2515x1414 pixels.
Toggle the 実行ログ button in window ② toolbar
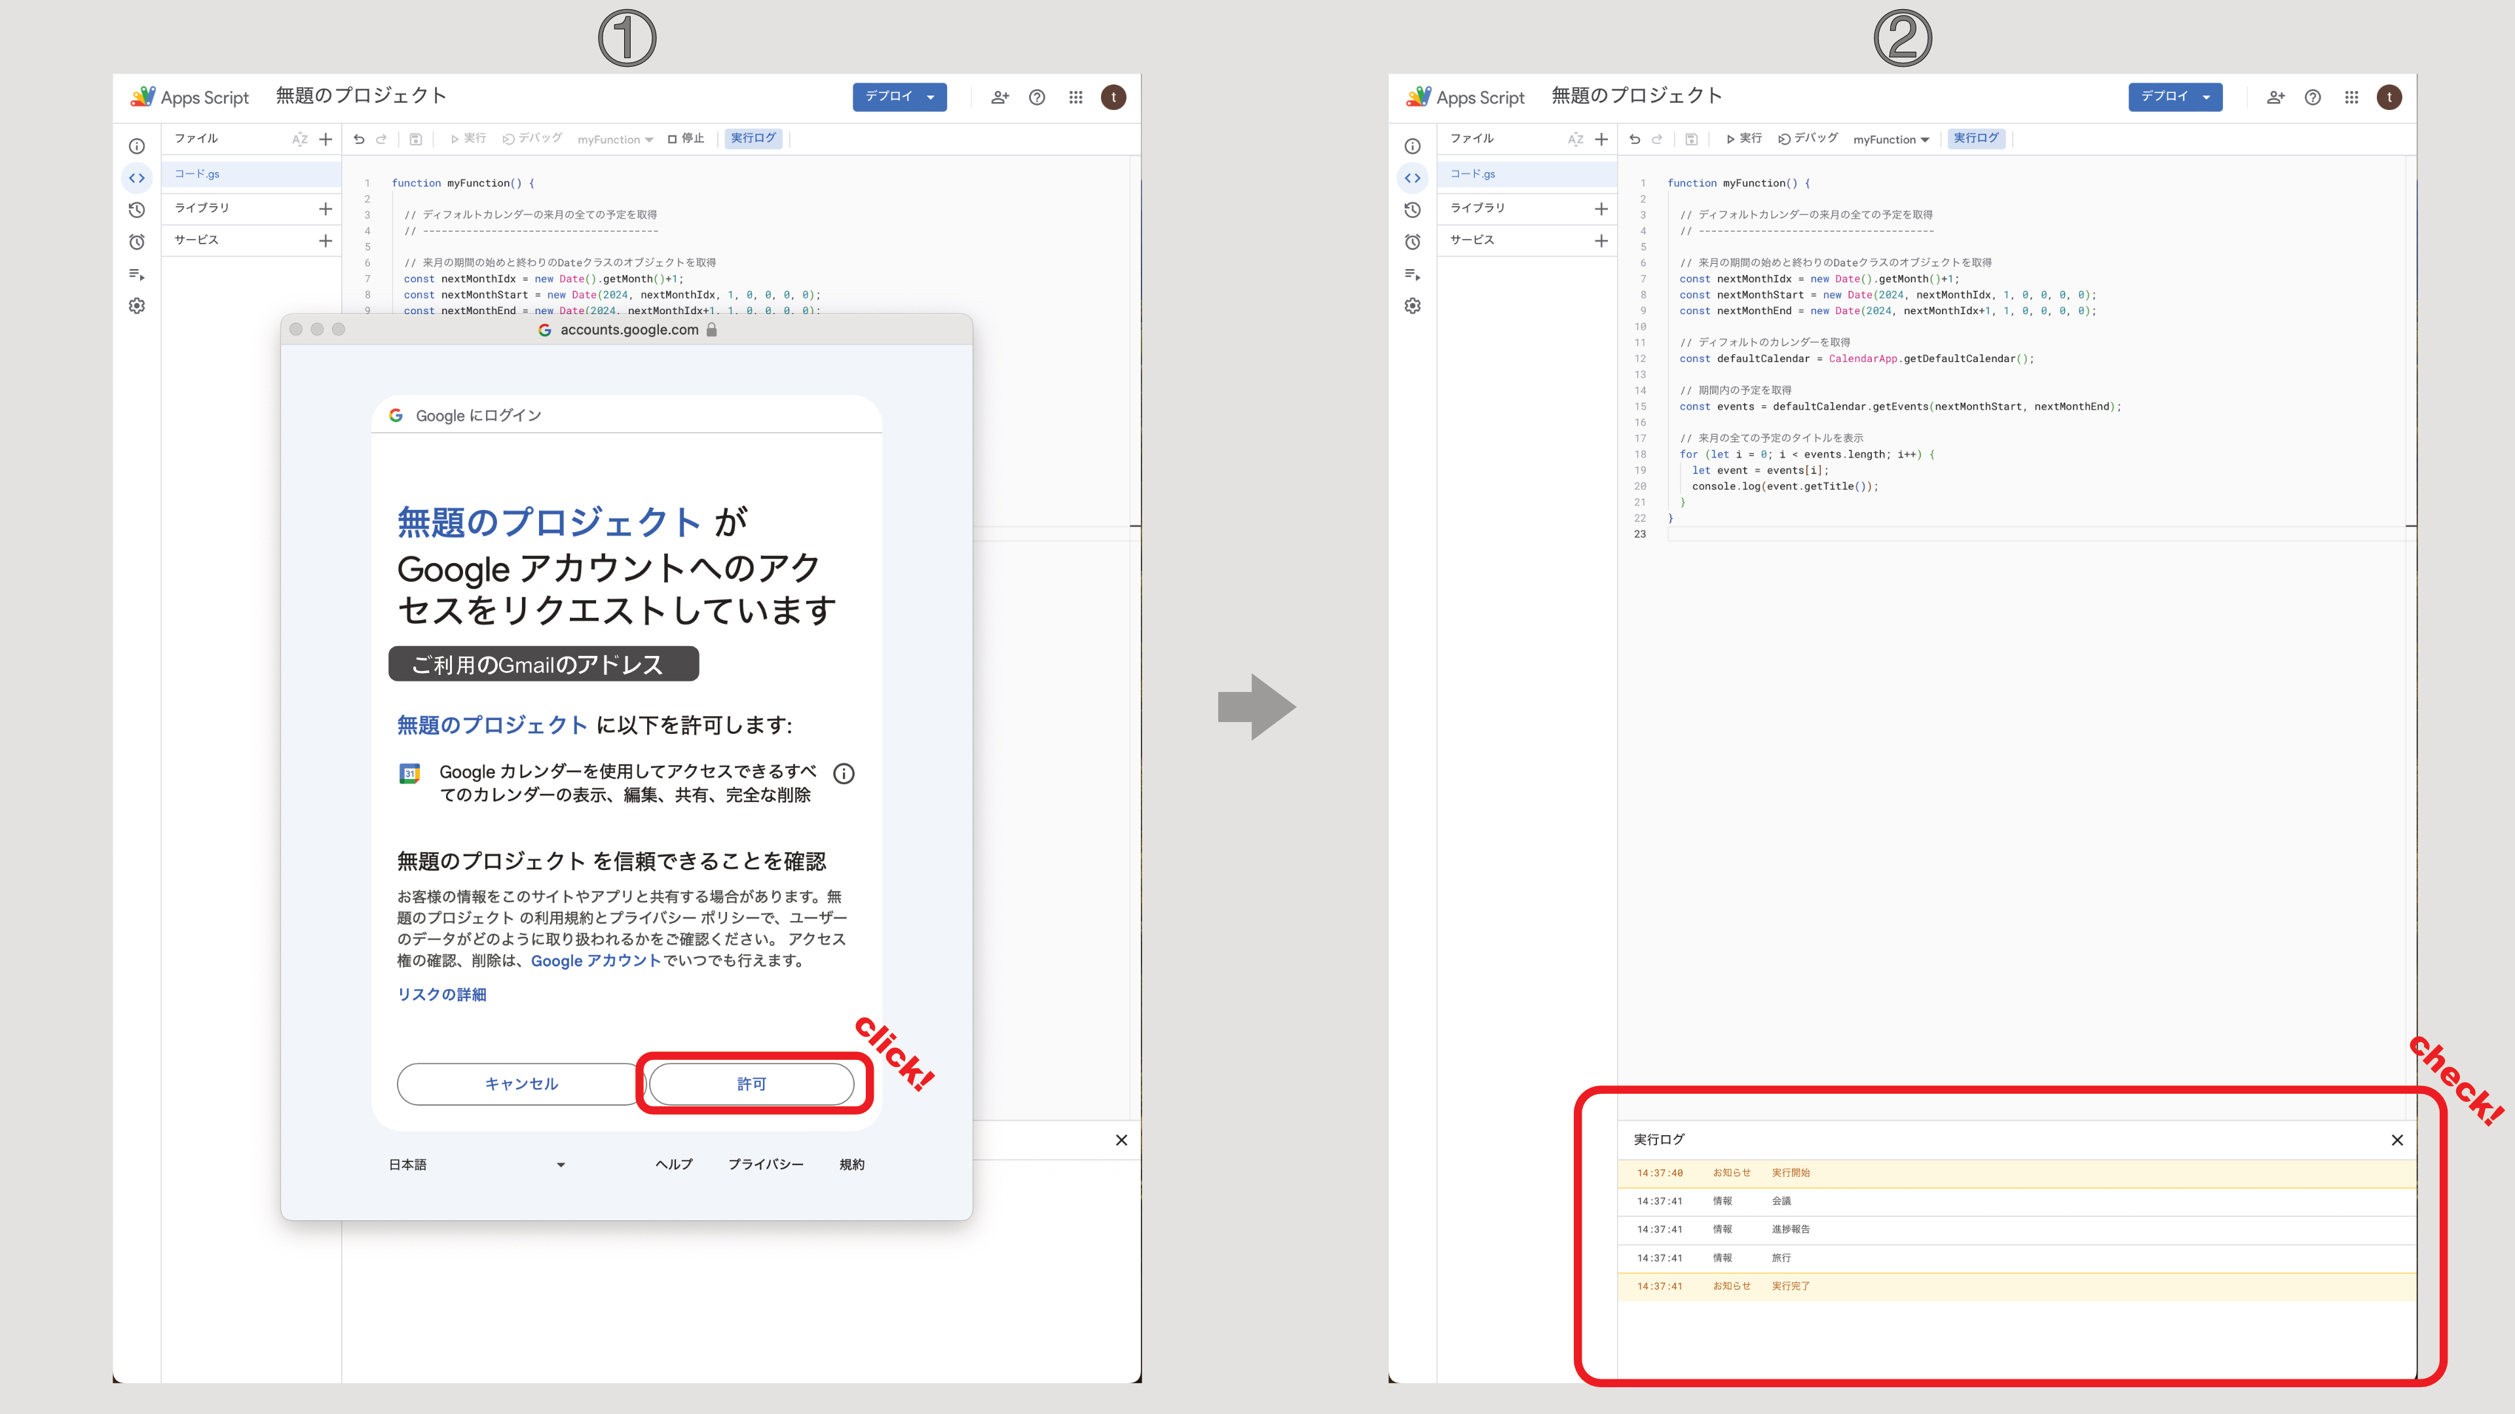click(x=1976, y=139)
